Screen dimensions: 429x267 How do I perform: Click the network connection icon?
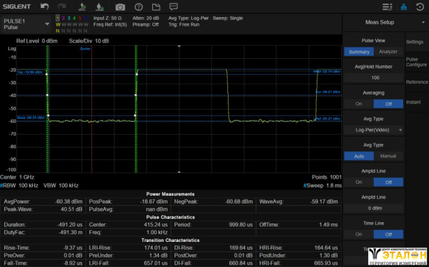tap(403, 7)
